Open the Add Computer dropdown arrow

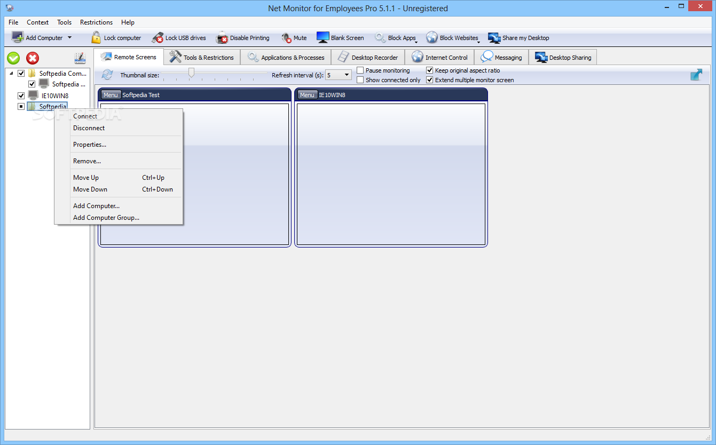[69, 38]
